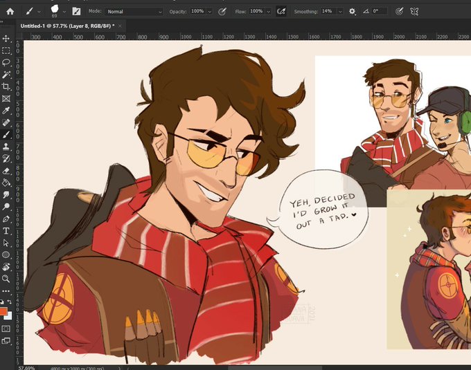The image size is (471, 370).
Task: Select the Eraser tool
Action: tap(6, 171)
